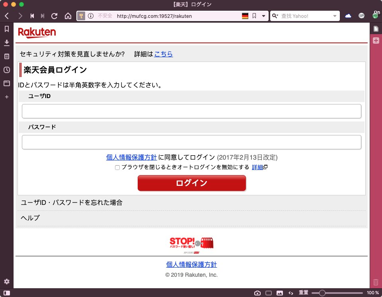Click the tab tiling icon in status bar
Image resolution: width=382 pixels, height=297 pixels.
(x=269, y=293)
